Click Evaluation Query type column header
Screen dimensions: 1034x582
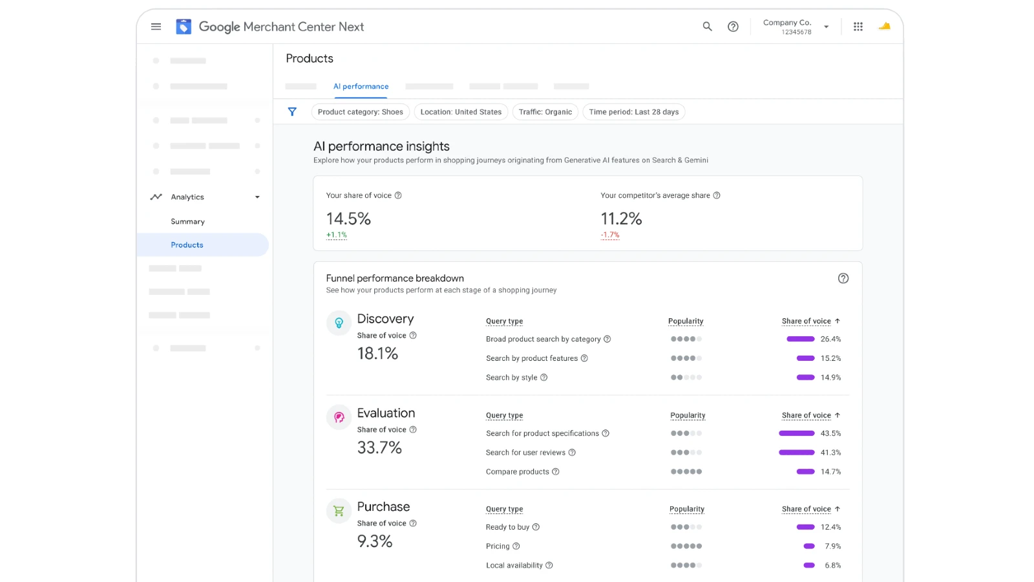(x=505, y=416)
